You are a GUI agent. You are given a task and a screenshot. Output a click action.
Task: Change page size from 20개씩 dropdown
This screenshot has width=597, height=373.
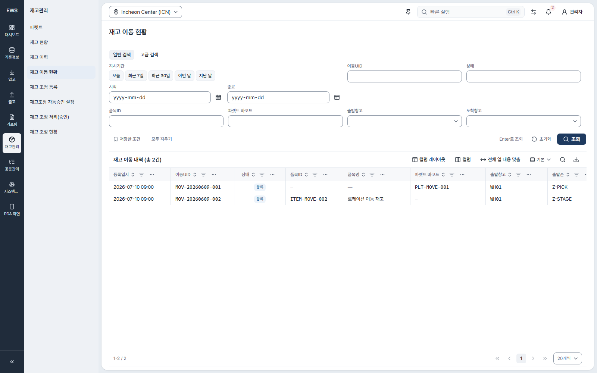568,358
